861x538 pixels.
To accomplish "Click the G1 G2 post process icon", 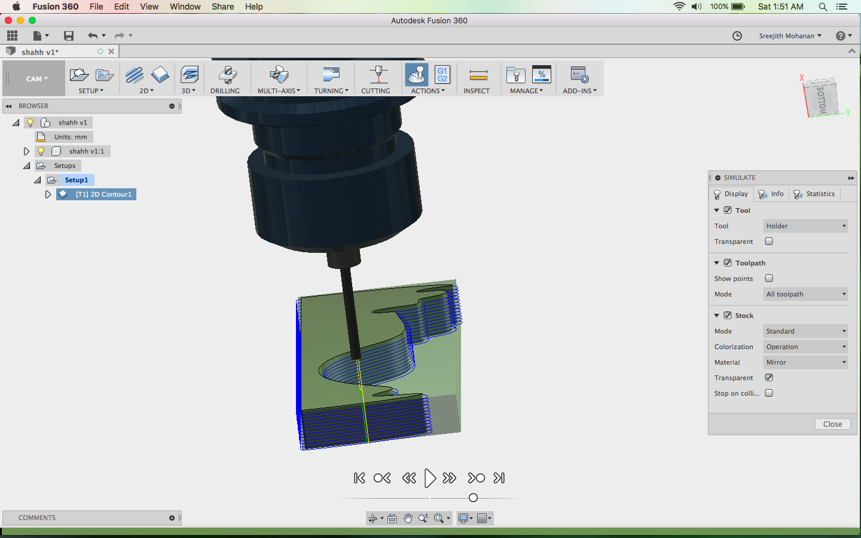I will (442, 75).
